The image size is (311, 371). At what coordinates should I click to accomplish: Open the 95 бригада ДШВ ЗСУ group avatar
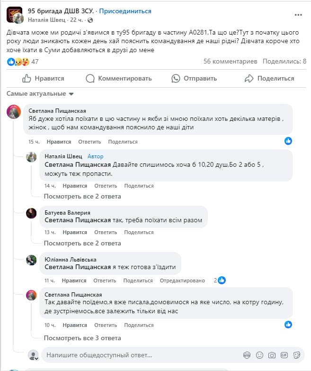[x=15, y=15]
